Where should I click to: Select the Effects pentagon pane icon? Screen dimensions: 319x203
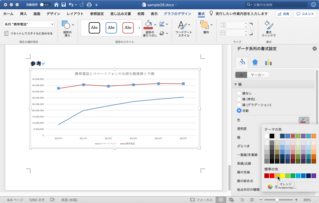point(255,63)
